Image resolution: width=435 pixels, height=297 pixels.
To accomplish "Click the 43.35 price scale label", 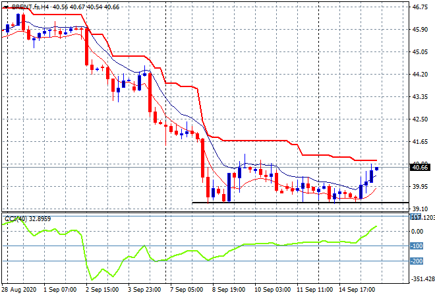I will pos(420,97).
